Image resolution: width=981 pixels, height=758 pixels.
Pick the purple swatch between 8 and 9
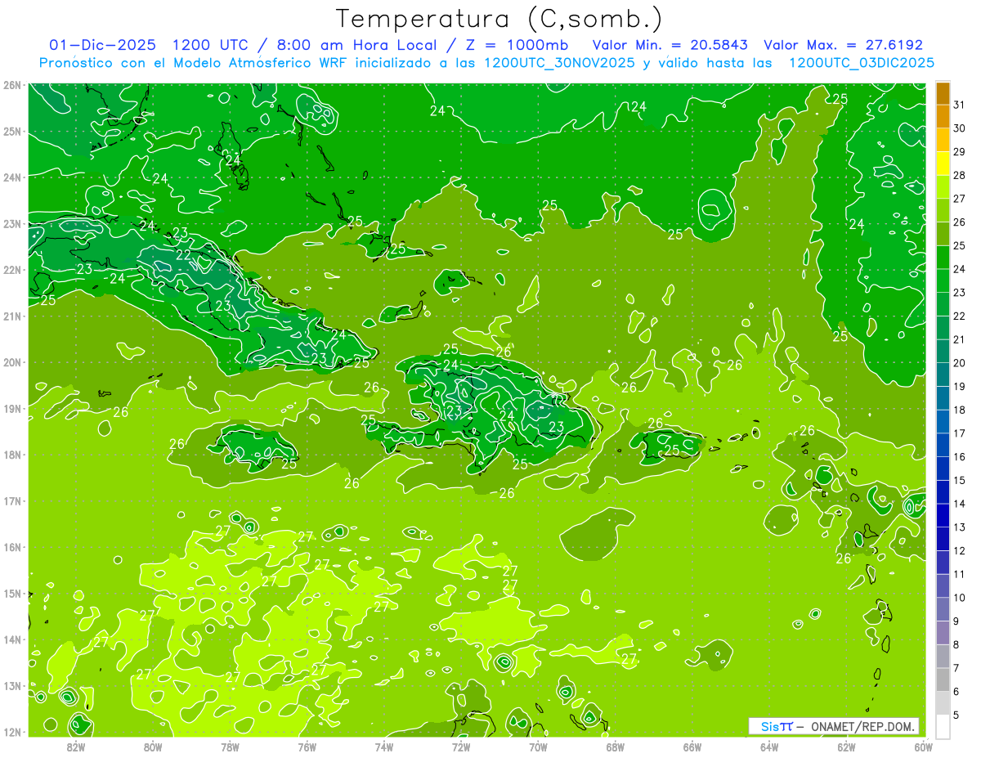click(943, 633)
